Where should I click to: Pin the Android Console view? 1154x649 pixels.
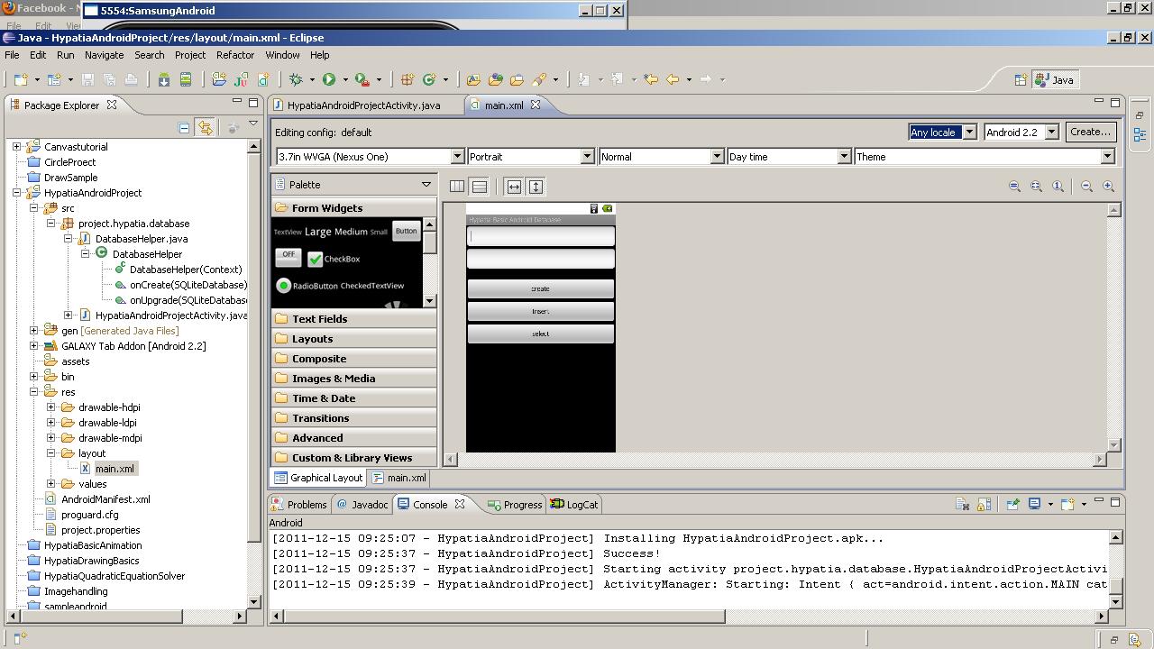coord(1012,504)
